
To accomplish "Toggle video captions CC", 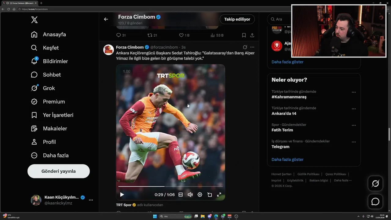I will click(181, 195).
